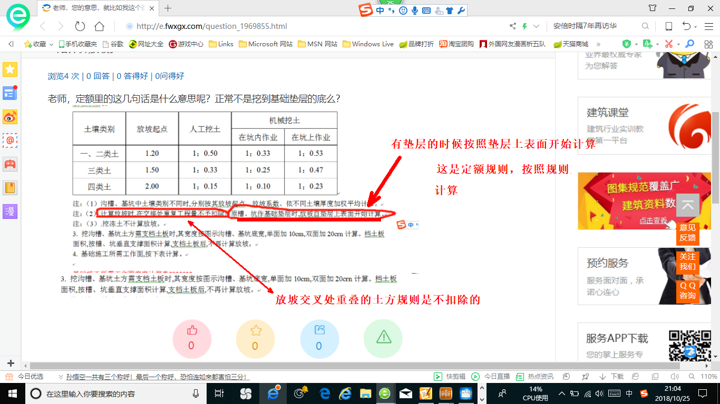This screenshot has width=720, height=404.
Task: Open the 天猫商城 bookmark
Action: (570, 44)
